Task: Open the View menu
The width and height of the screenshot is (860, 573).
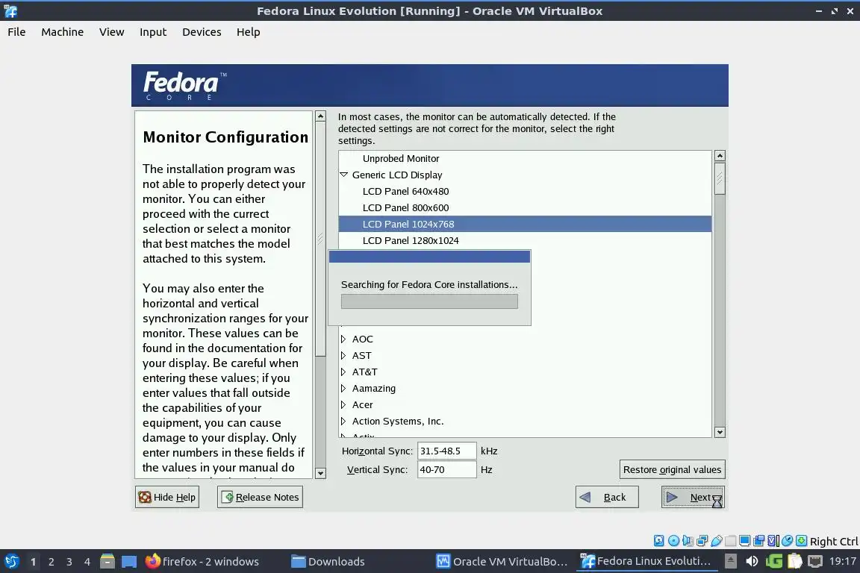Action: [111, 32]
